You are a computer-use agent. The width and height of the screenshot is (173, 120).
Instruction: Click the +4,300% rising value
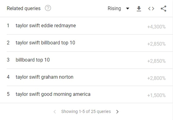[x=156, y=27]
